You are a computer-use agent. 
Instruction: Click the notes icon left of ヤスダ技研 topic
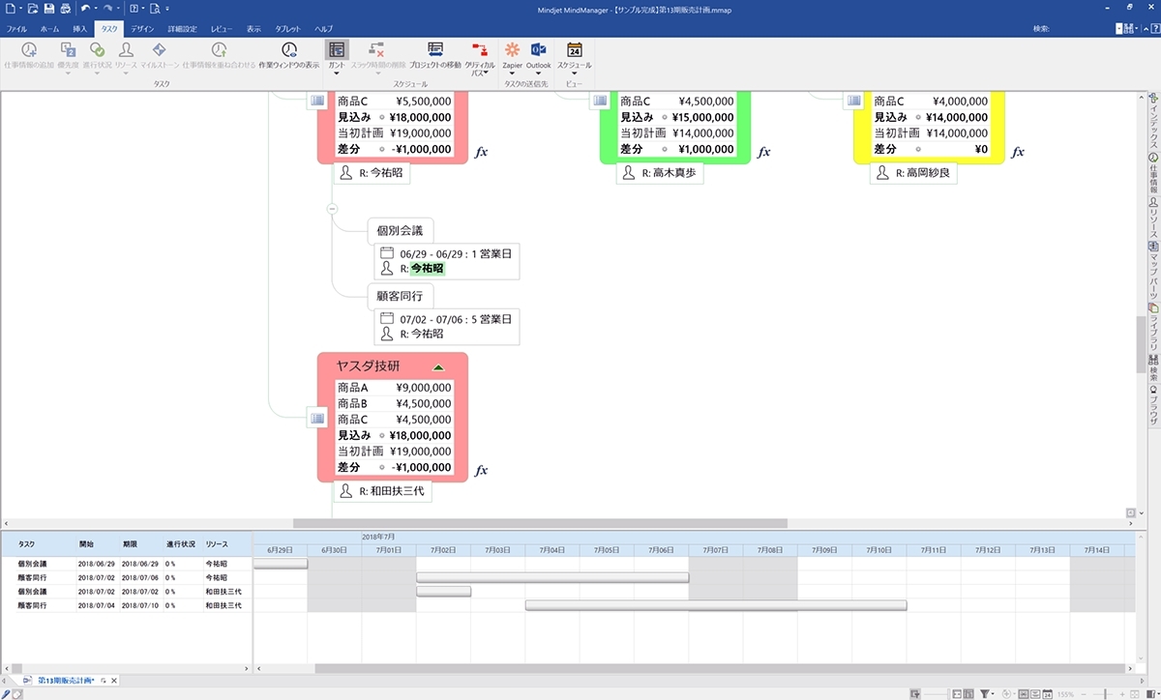click(316, 417)
